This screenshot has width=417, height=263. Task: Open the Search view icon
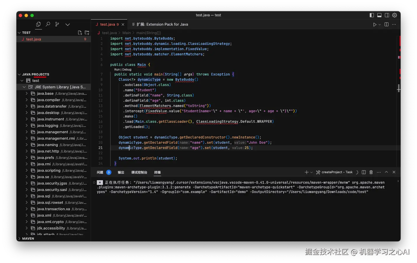click(x=48, y=24)
